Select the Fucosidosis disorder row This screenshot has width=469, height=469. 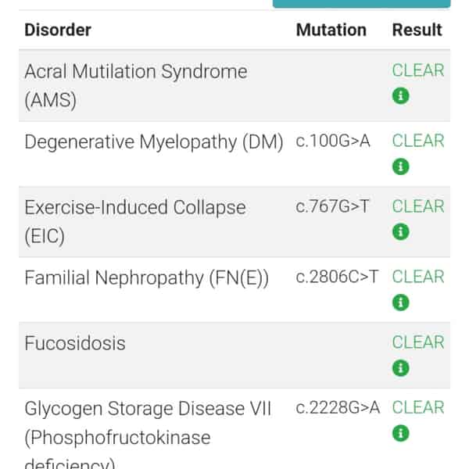(x=234, y=356)
